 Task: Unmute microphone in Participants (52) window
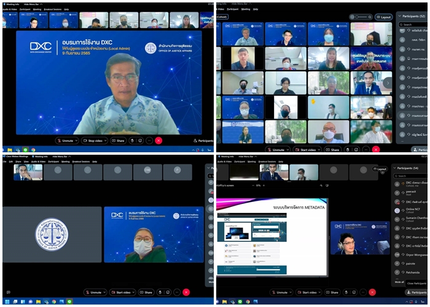click(x=276, y=150)
